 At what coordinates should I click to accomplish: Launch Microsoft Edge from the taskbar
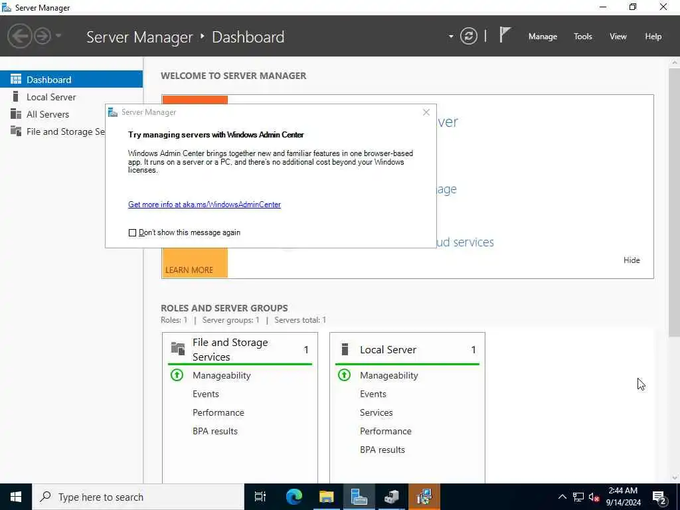[294, 497]
